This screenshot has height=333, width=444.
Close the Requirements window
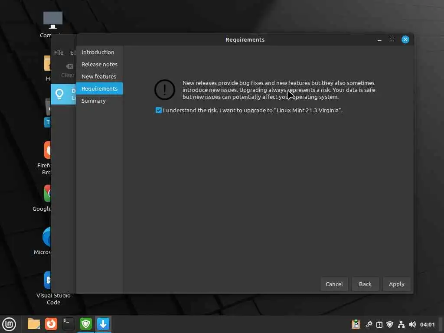[405, 39]
